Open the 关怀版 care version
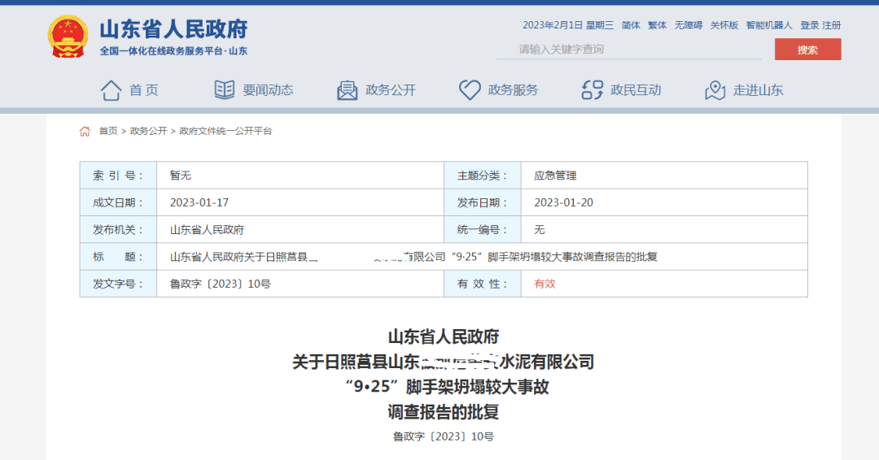Screen dimensions: 879x460 tap(724, 25)
